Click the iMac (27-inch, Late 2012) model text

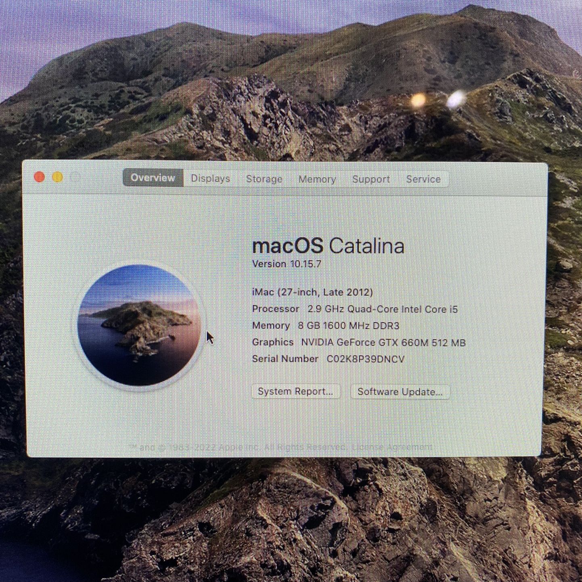tap(312, 292)
